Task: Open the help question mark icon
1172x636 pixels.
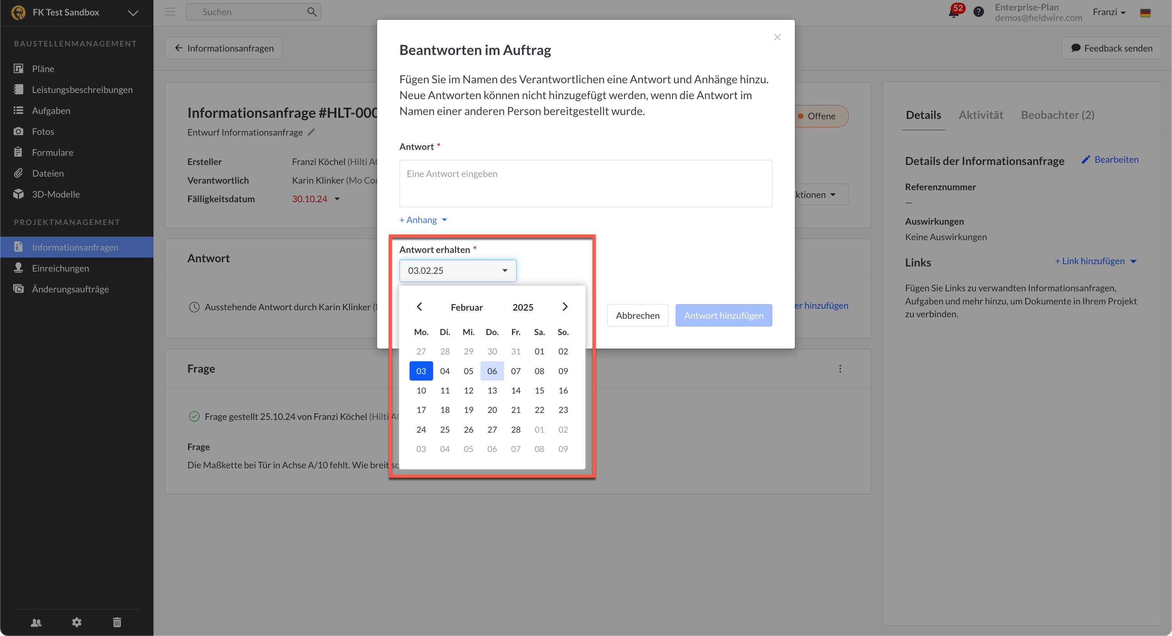Action: click(979, 12)
